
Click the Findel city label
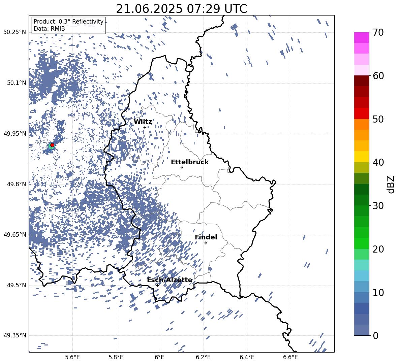(206, 237)
